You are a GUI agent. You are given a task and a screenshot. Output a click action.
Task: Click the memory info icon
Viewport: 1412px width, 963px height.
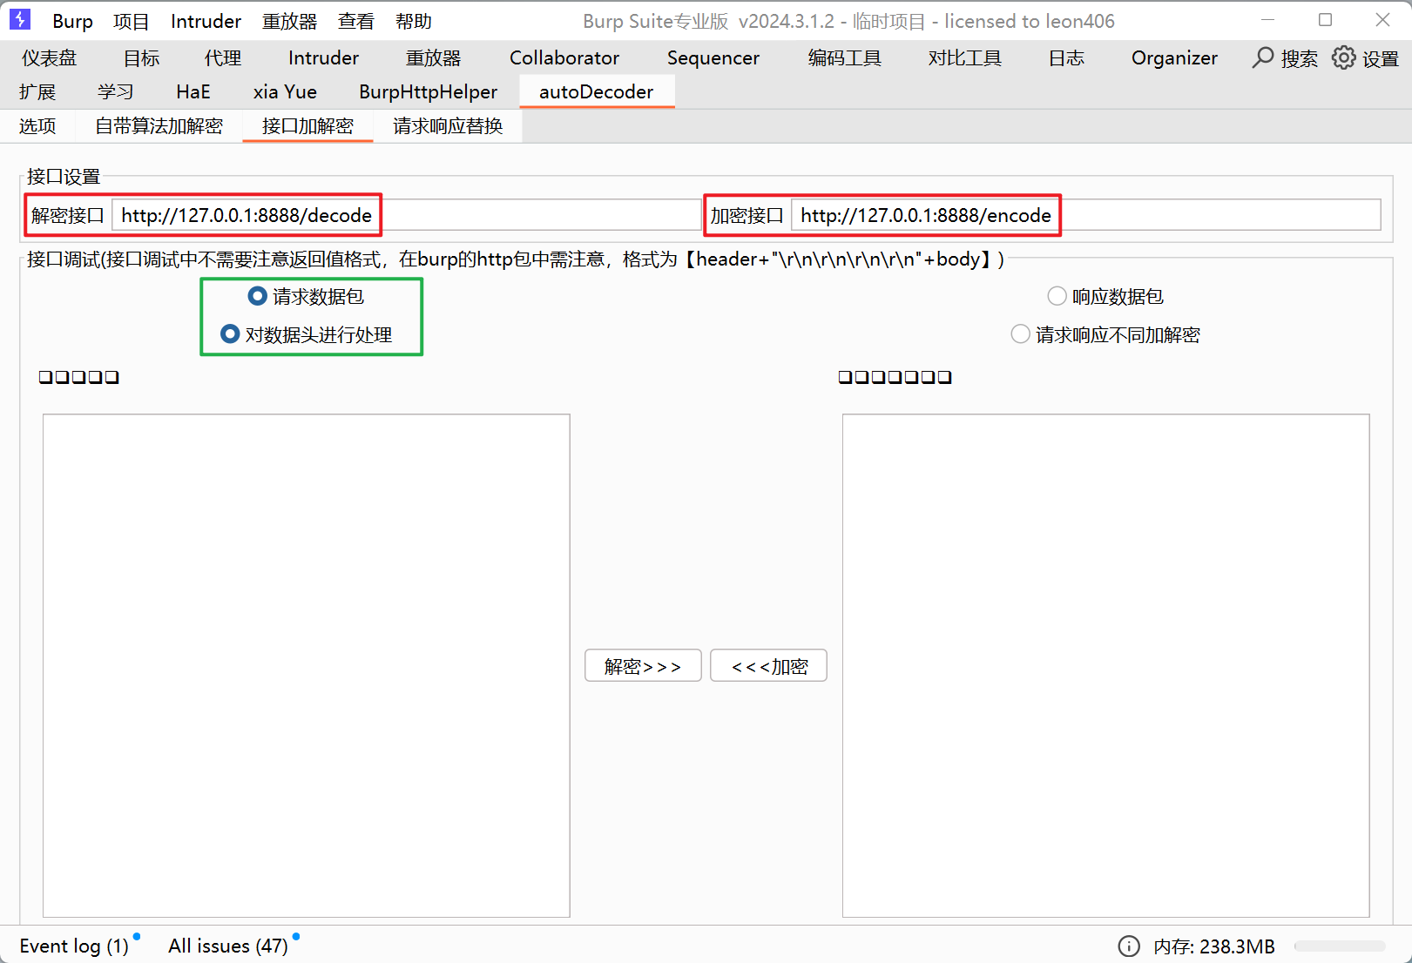coord(1128,946)
